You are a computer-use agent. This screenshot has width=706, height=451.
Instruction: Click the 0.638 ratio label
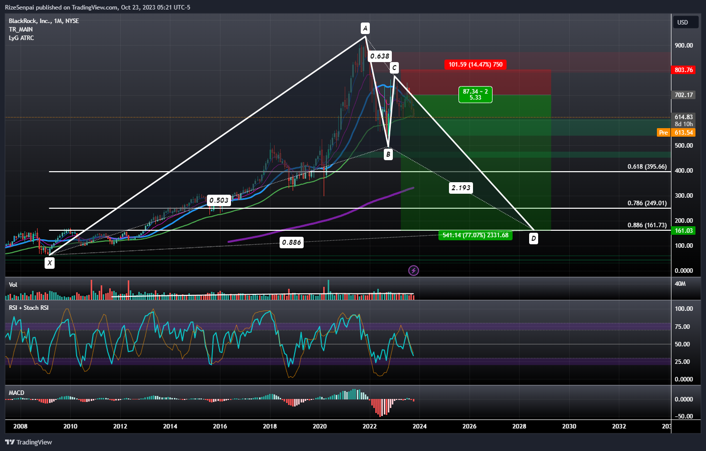(x=380, y=57)
